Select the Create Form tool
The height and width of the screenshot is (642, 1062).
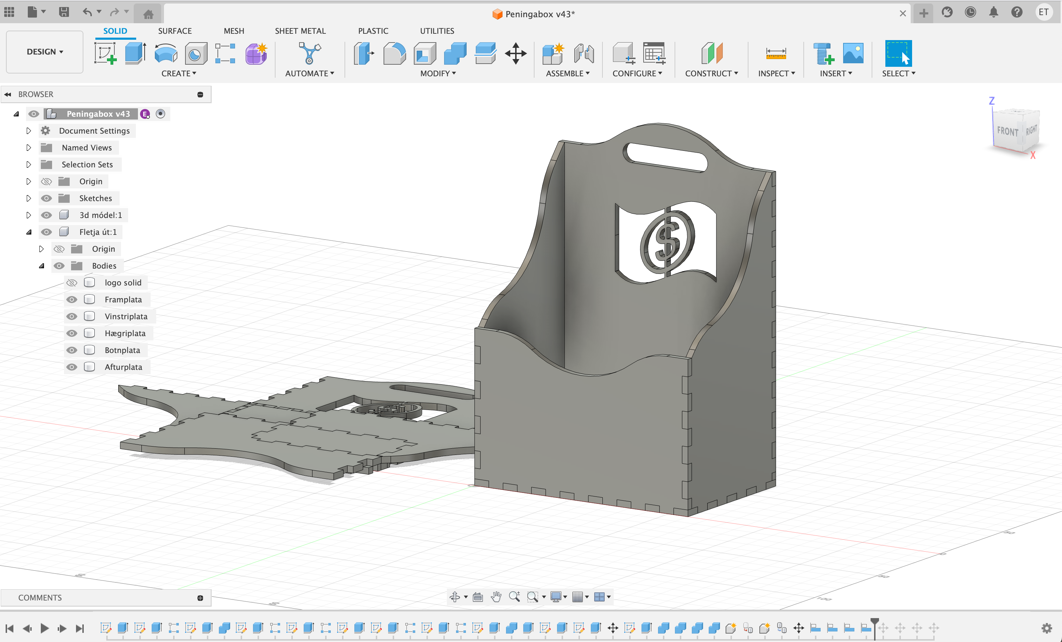256,53
